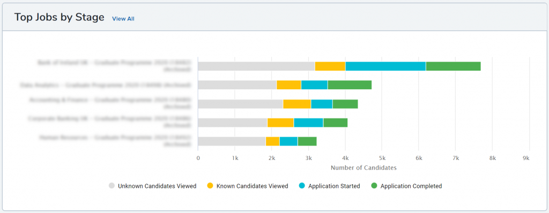Click the Known Candidates Viewed legend label
549x213 pixels.
[x=253, y=186]
